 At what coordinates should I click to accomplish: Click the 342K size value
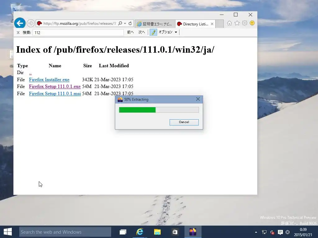[x=87, y=80]
